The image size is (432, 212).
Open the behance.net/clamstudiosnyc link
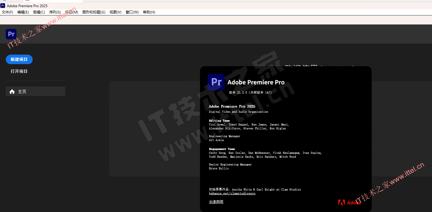coord(232,193)
